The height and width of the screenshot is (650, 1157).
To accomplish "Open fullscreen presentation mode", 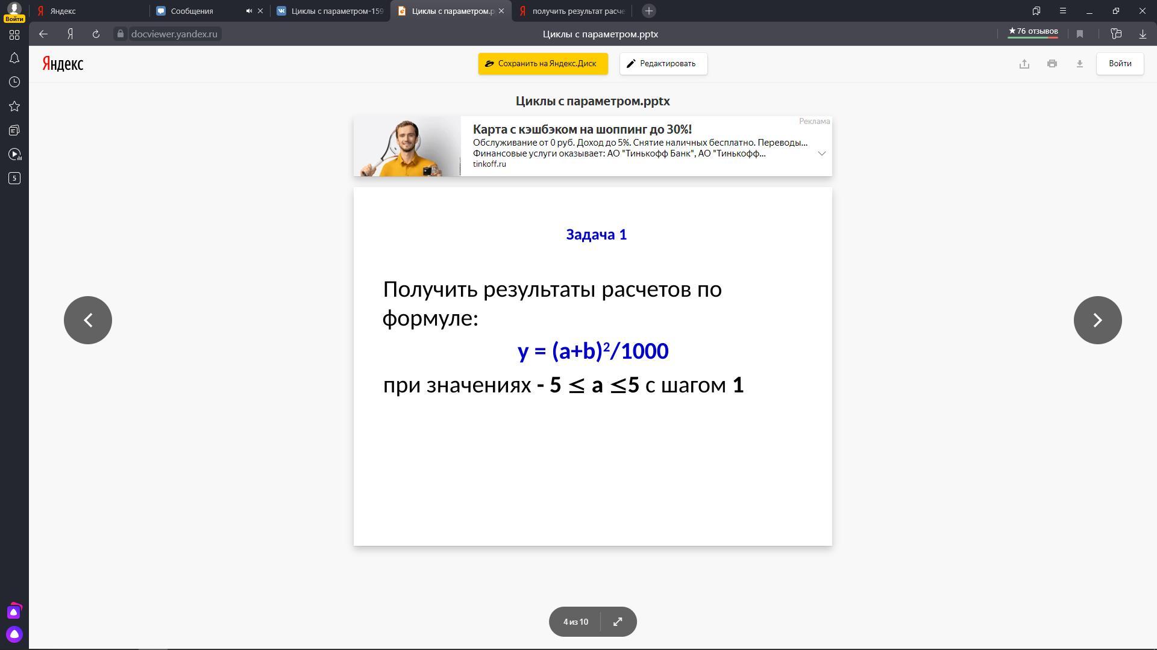I will point(618,622).
